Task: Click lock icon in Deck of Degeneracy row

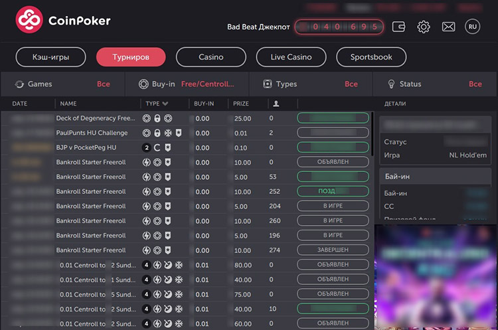Action: click(157, 118)
